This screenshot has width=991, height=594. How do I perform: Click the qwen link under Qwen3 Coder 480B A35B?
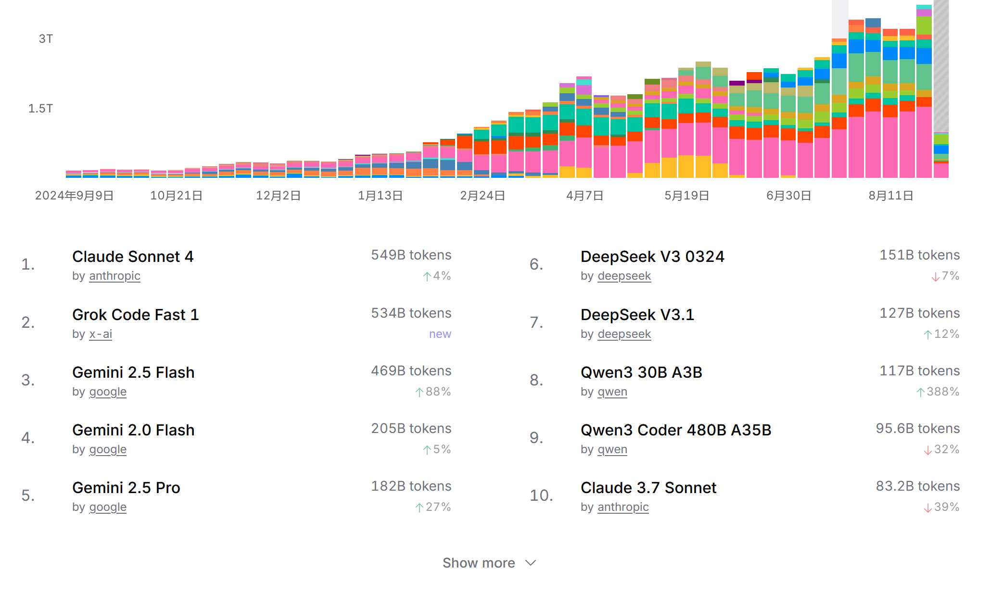coord(612,449)
